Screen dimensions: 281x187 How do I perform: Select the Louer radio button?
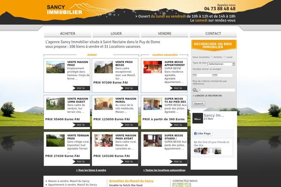224,57
